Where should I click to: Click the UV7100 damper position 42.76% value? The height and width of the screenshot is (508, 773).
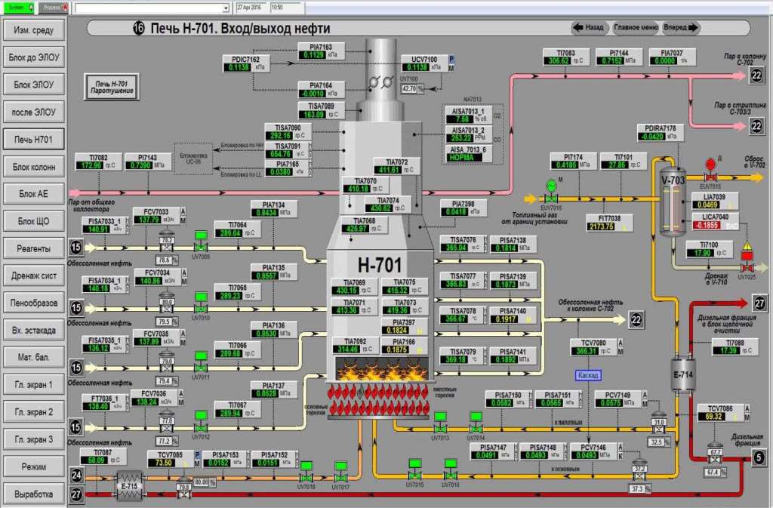point(412,88)
